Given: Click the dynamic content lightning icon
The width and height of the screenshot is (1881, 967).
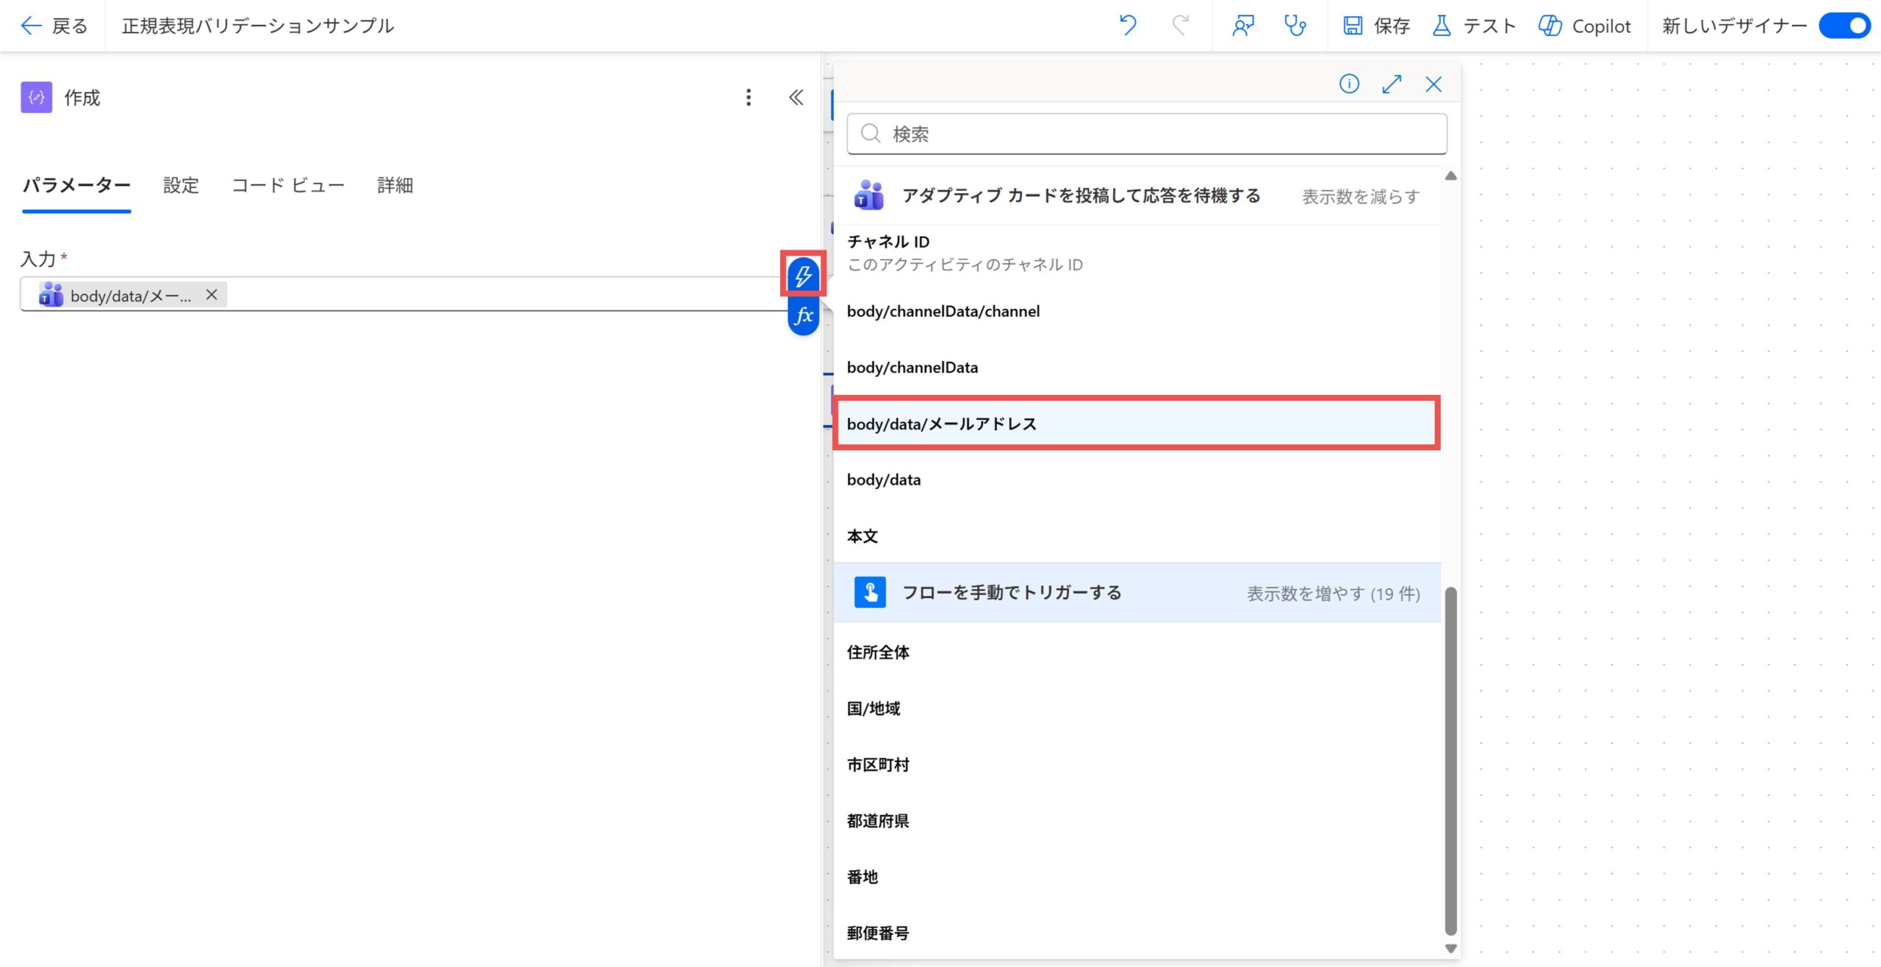Looking at the screenshot, I should [x=803, y=275].
